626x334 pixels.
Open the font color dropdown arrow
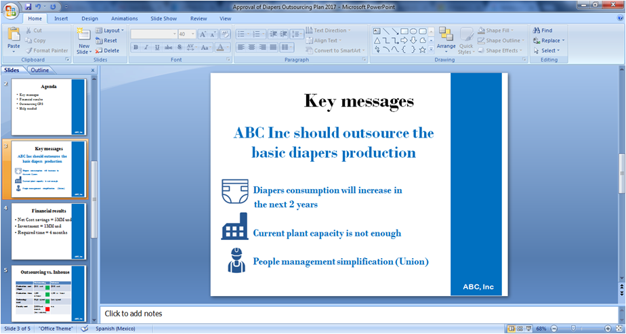click(x=229, y=47)
